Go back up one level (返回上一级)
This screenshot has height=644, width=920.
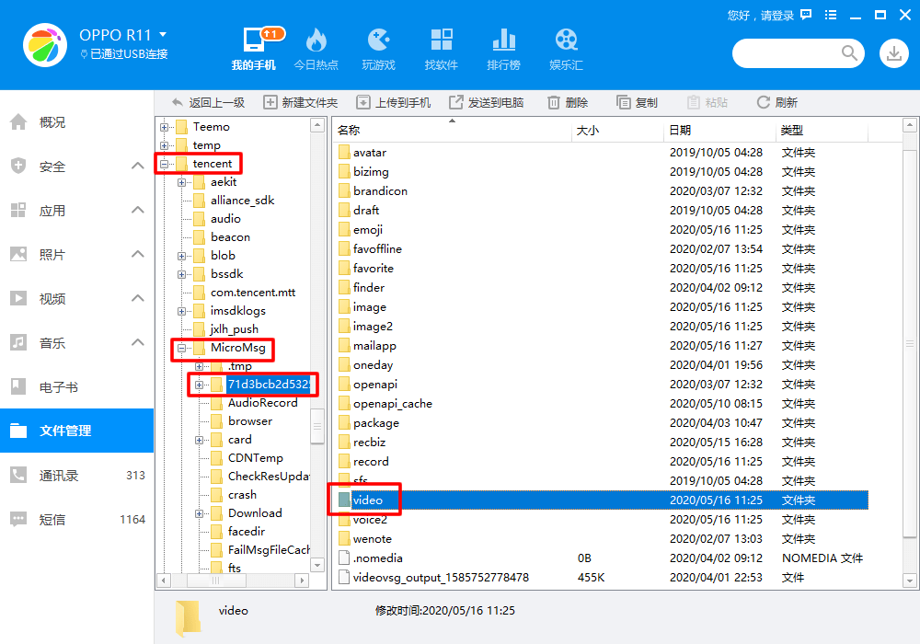(208, 103)
